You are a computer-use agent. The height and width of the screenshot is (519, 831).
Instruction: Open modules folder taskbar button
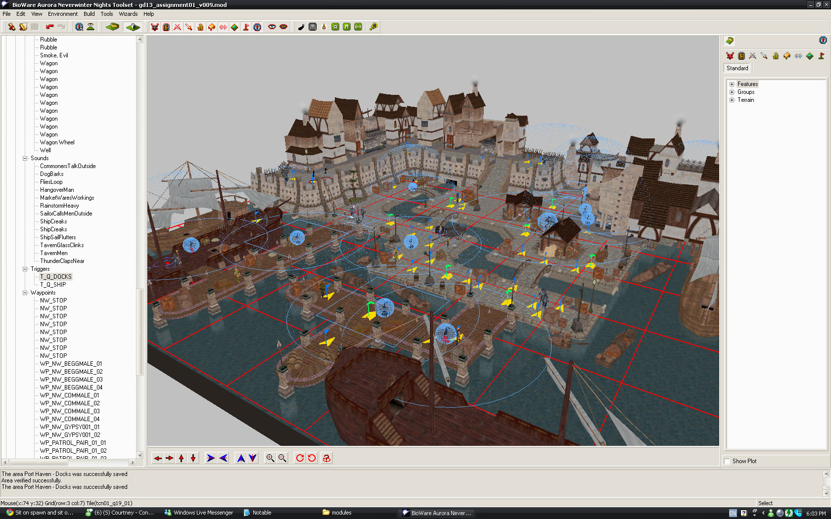tap(337, 513)
